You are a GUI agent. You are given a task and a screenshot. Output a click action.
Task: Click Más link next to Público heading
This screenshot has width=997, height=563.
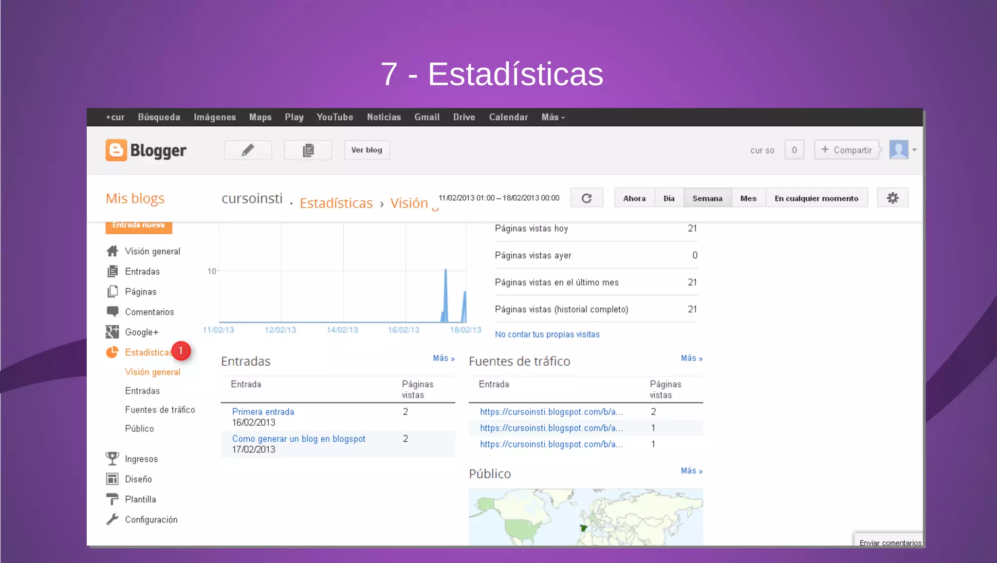(691, 471)
